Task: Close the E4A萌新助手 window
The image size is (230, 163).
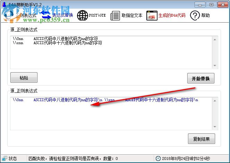Action: click(223, 5)
